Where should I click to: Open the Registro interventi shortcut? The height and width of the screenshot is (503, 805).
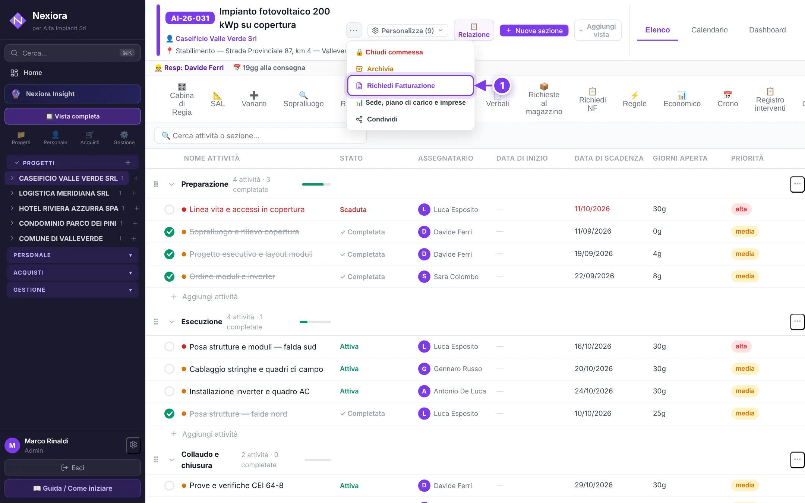[x=770, y=99]
